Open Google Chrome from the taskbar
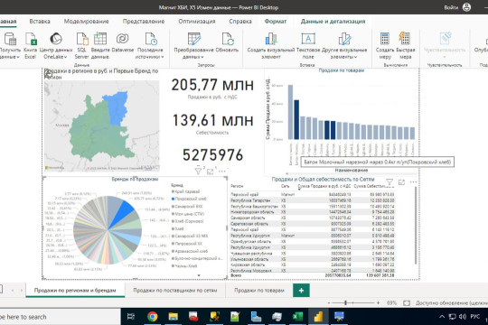 pyautogui.click(x=152, y=317)
